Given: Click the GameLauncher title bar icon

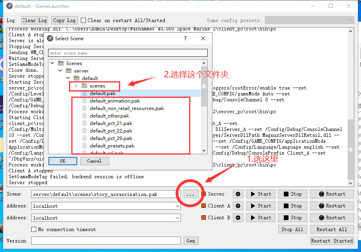Looking at the screenshot, I should coord(9,6).
